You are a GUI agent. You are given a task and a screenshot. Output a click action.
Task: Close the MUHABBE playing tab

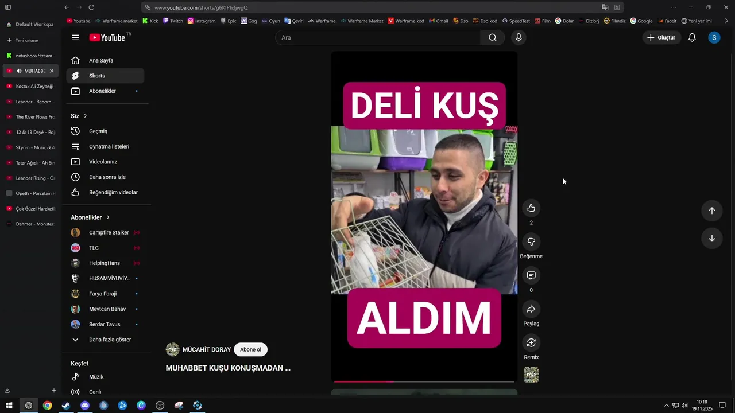click(51, 71)
